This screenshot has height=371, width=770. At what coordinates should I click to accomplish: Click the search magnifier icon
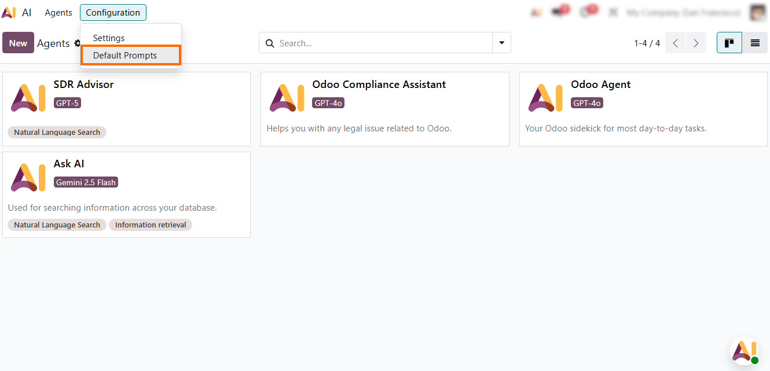tap(270, 43)
